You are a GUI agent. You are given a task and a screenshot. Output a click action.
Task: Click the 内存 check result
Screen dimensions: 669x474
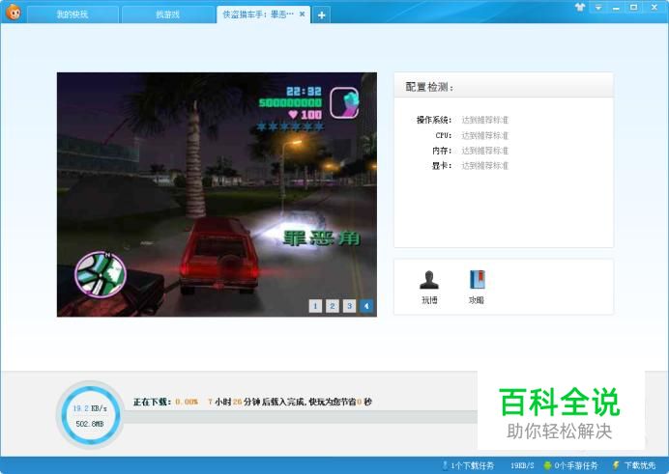point(485,151)
